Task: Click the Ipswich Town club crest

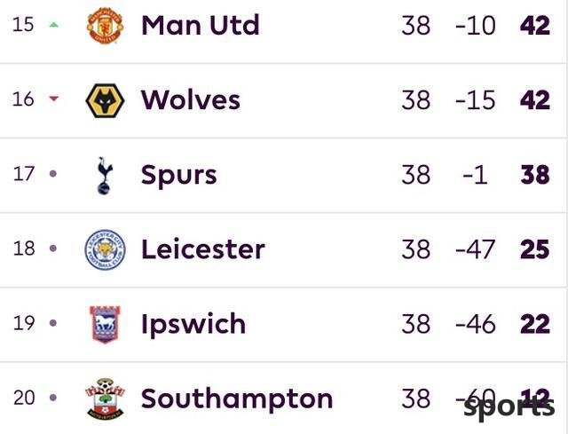Action: point(105,324)
